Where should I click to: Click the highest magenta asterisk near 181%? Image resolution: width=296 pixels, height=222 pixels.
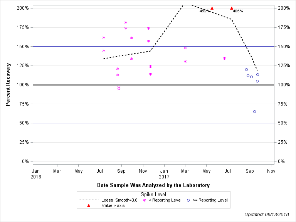(x=126, y=23)
